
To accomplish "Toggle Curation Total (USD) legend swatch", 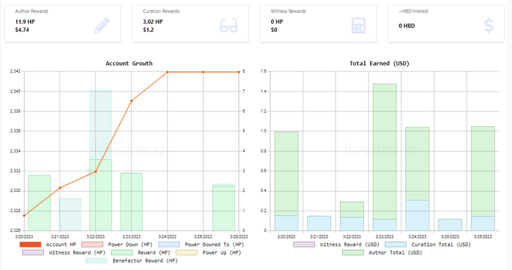I will click(x=395, y=245).
